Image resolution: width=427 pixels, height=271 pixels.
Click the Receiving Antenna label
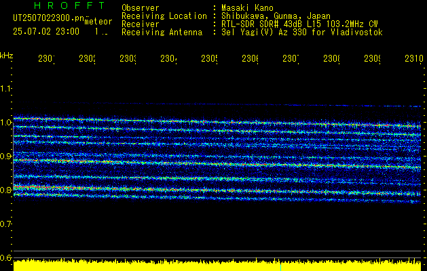click(x=162, y=33)
